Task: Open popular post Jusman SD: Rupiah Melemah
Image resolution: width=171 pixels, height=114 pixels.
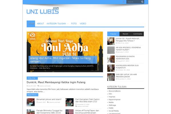Action: (128, 40)
